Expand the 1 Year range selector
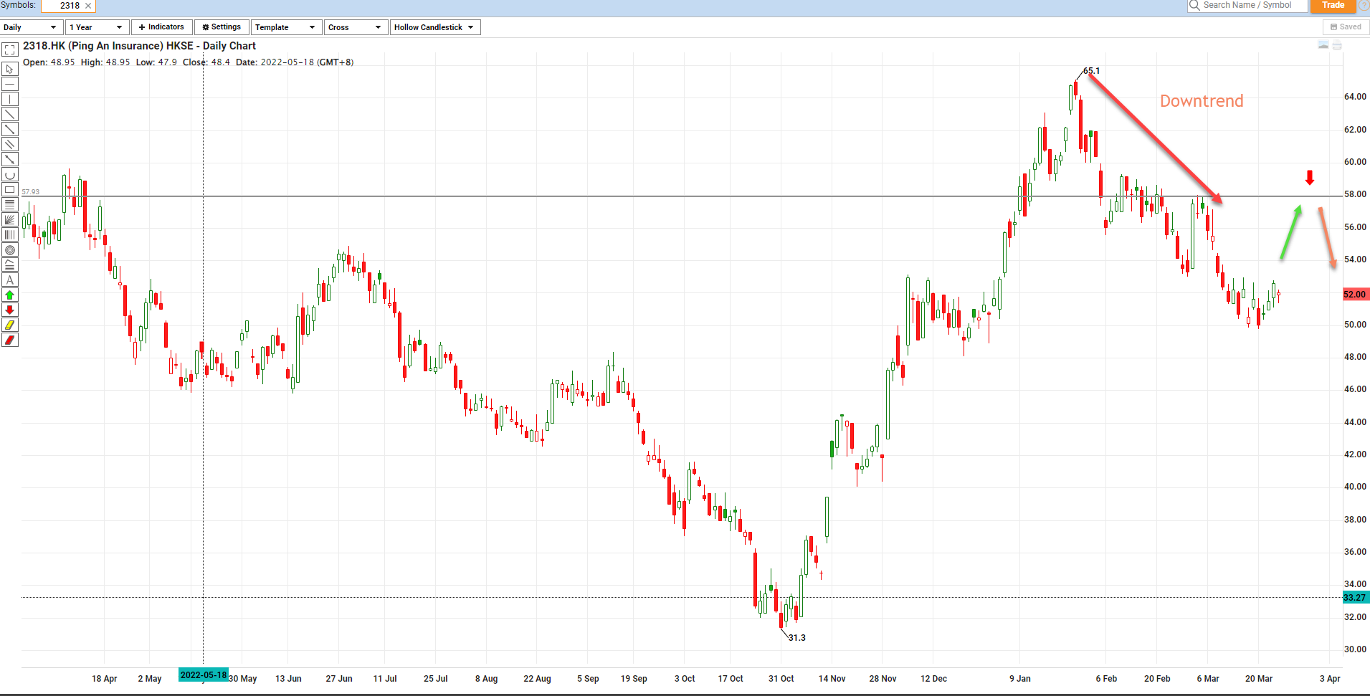The image size is (1370, 696). pyautogui.click(x=96, y=27)
